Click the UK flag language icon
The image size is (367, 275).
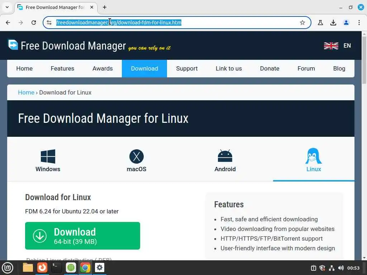tap(331, 45)
